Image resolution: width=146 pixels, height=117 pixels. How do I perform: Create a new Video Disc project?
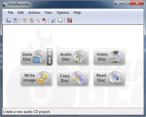pos(109,57)
